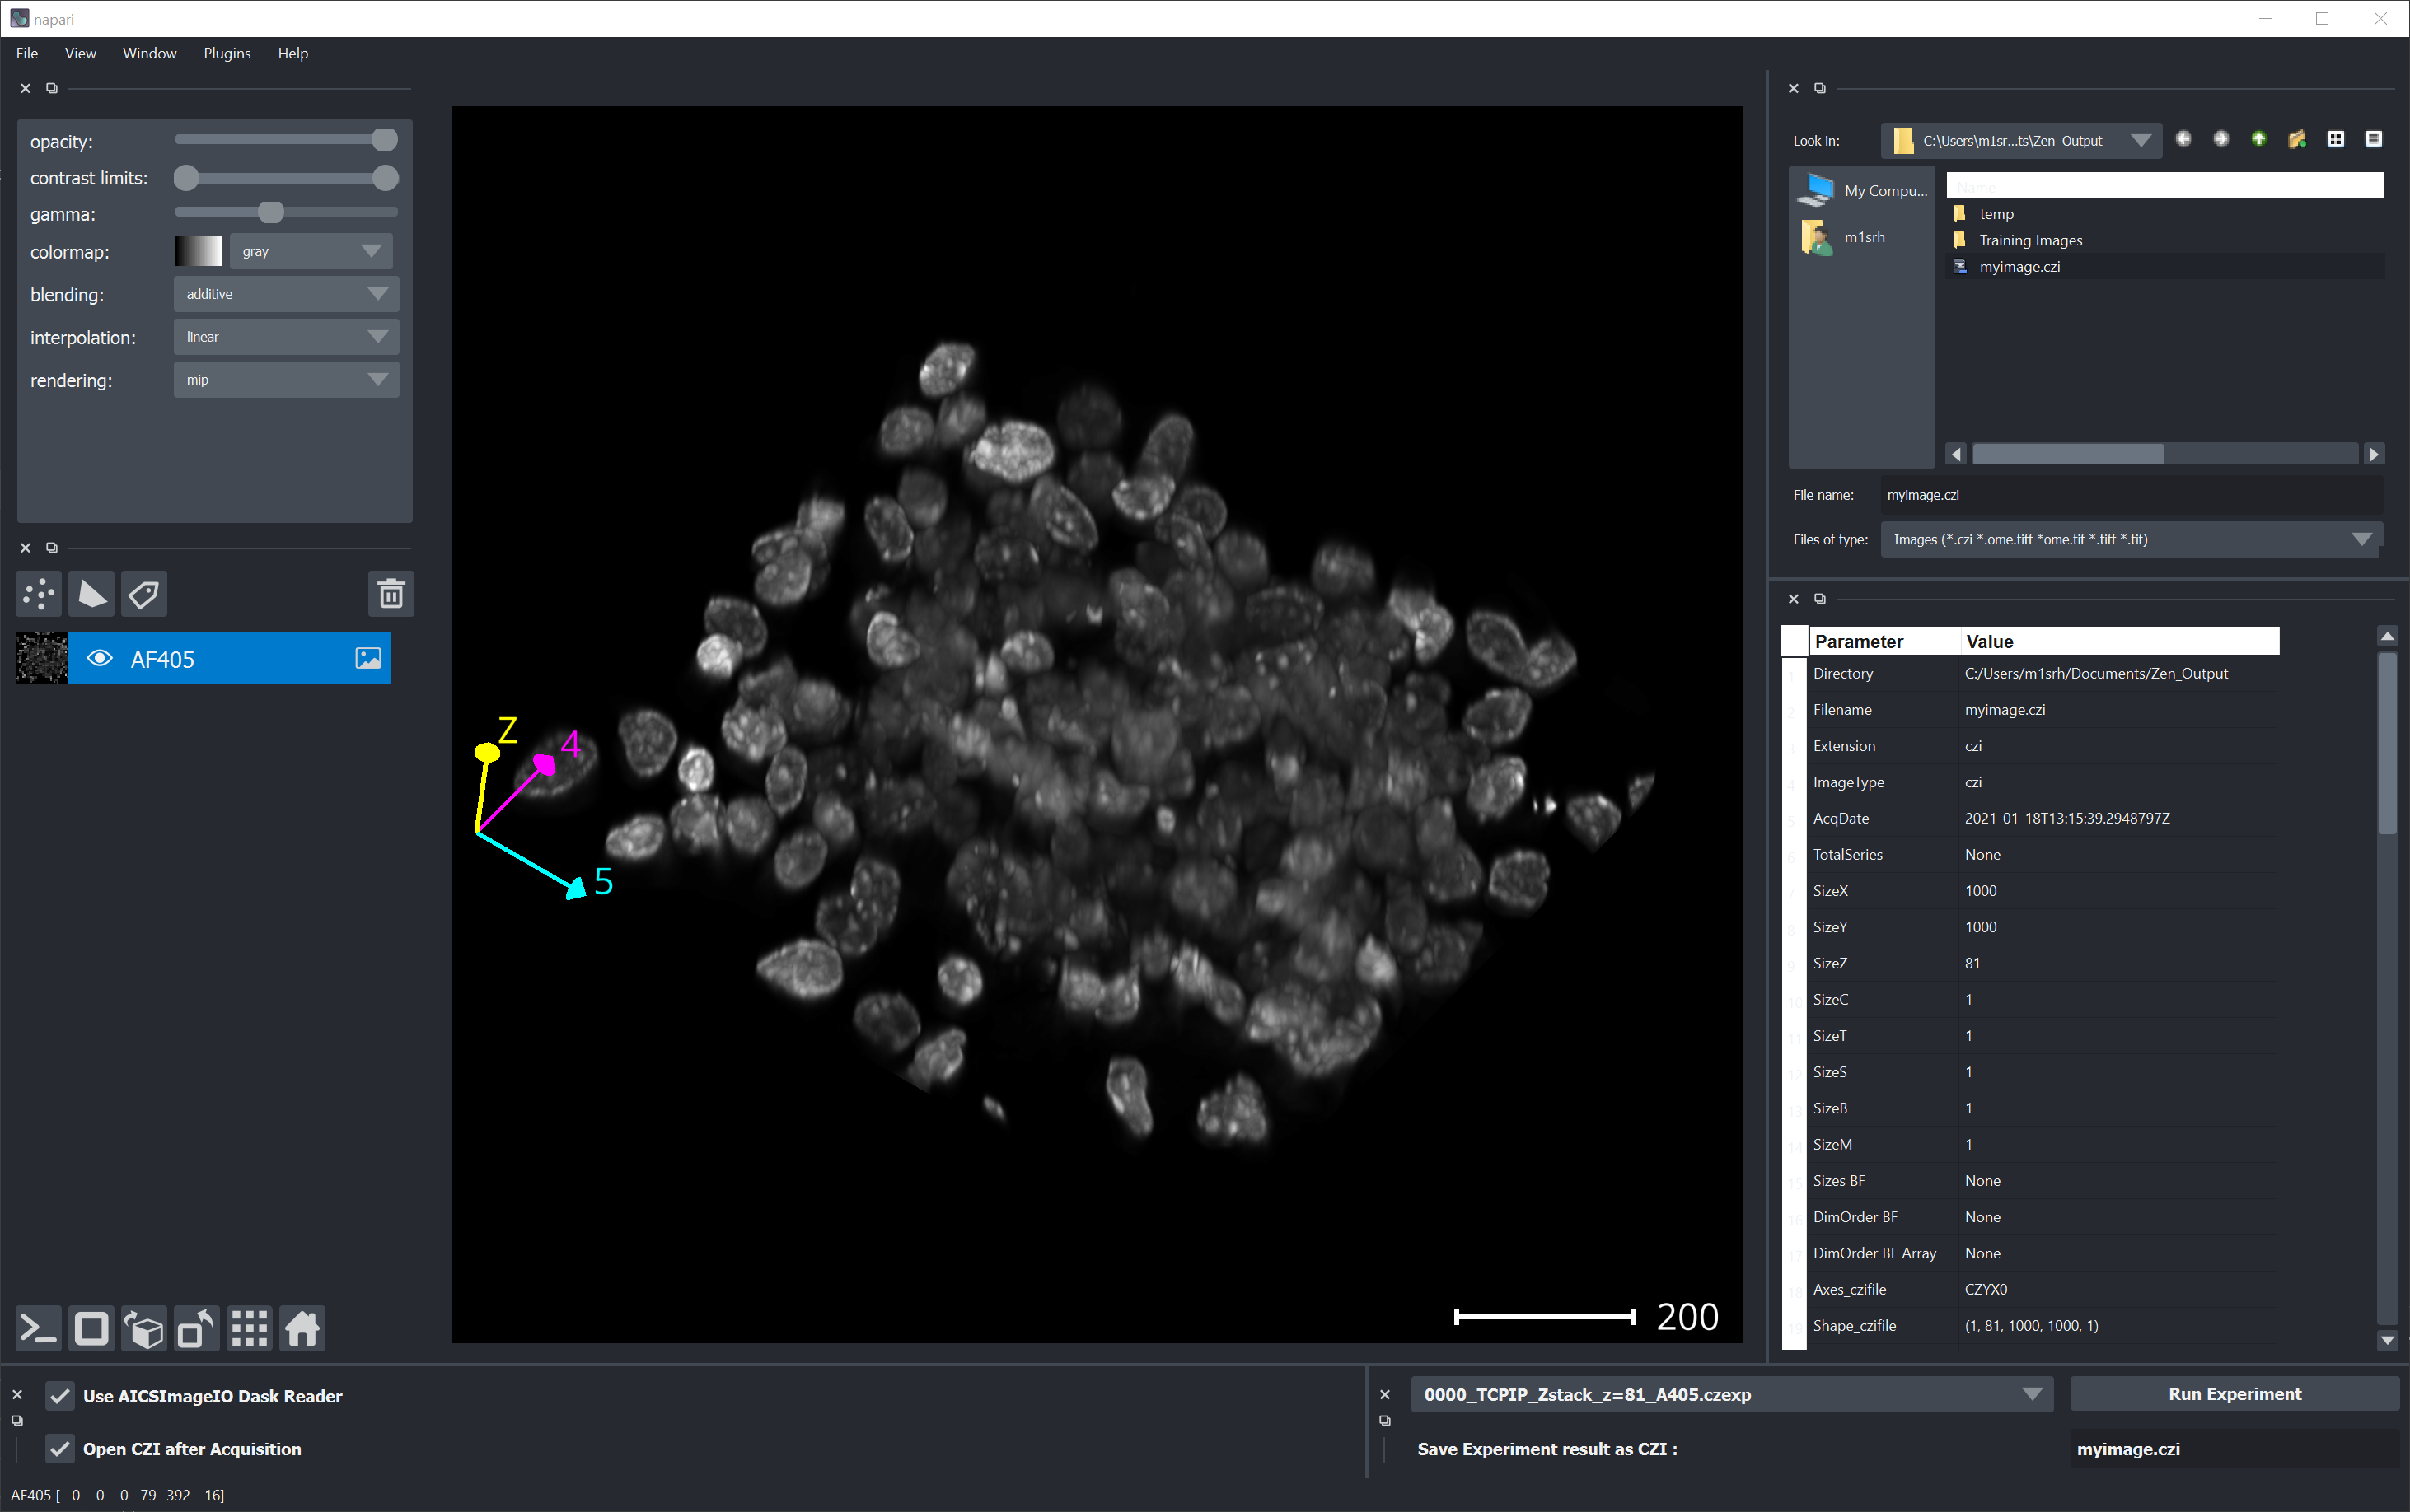The width and height of the screenshot is (2410, 1512).
Task: Create a new shapes layer
Action: point(92,594)
